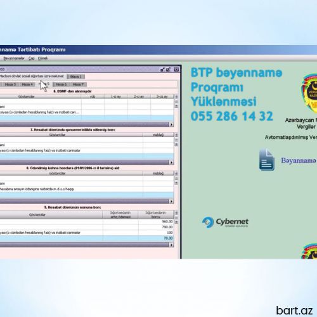Click the inner form's iconify window icon
This screenshot has width=317, height=317.
pos(162,70)
